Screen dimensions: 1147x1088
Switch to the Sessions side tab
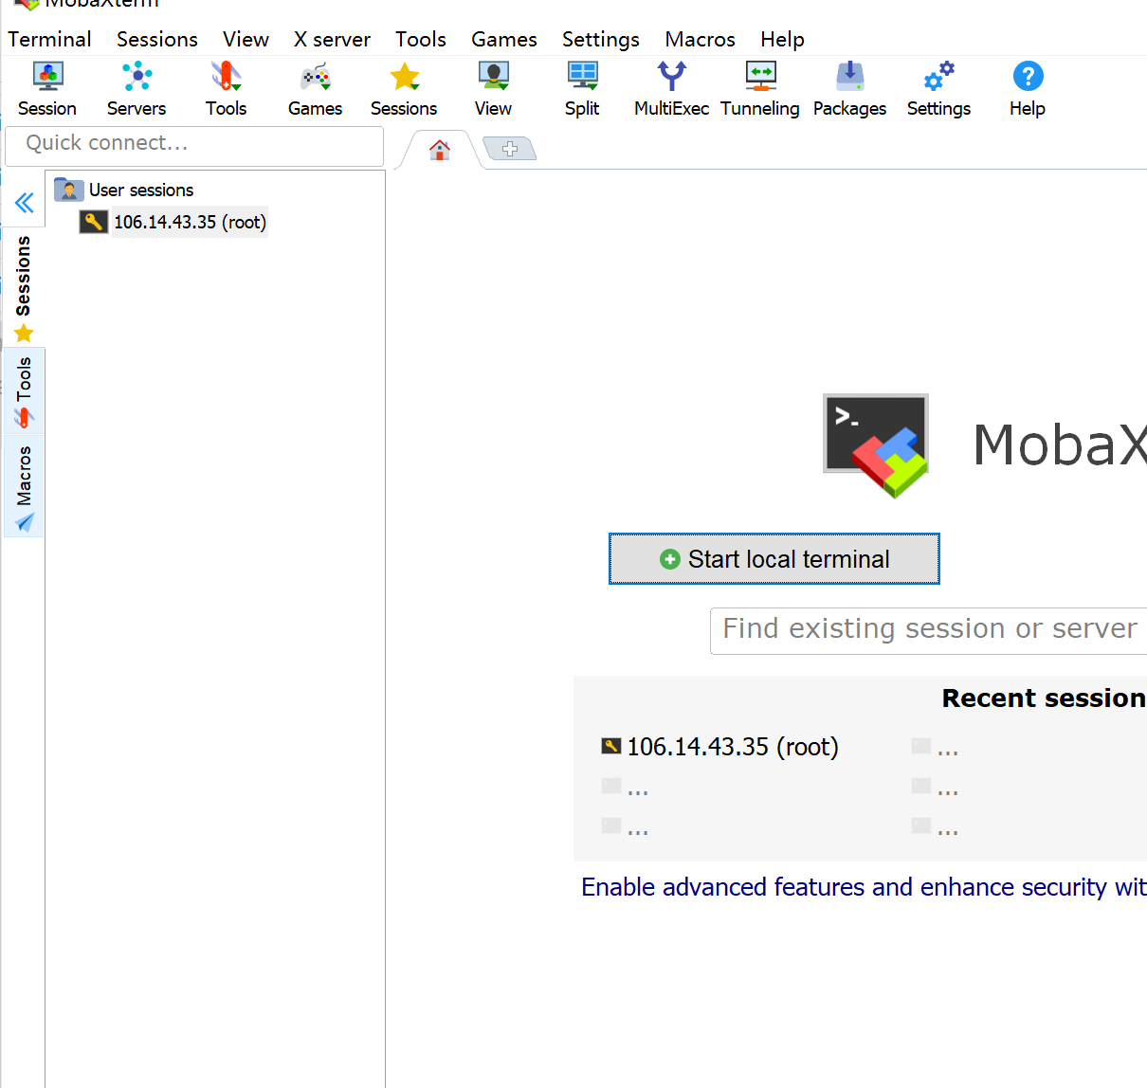coord(24,287)
